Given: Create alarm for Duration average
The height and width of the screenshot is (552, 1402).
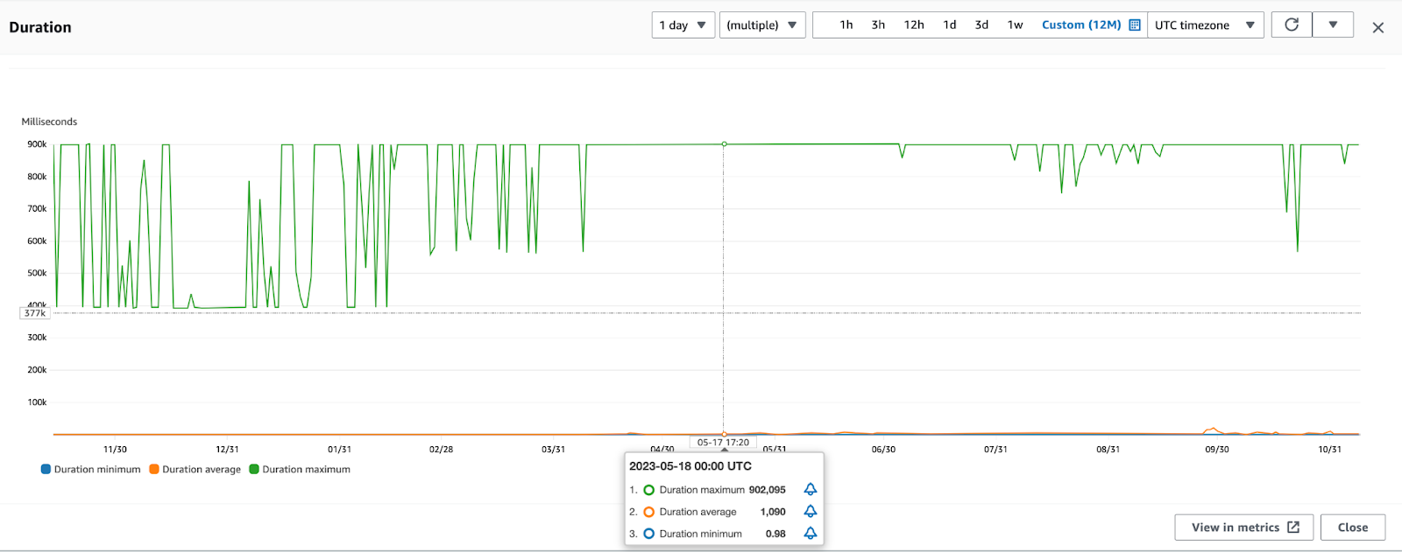Looking at the screenshot, I should [811, 511].
